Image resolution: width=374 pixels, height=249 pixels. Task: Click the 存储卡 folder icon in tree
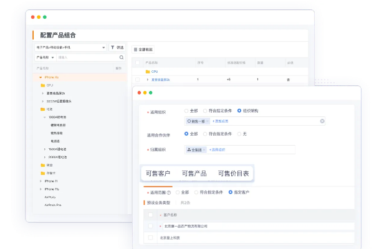(42, 173)
